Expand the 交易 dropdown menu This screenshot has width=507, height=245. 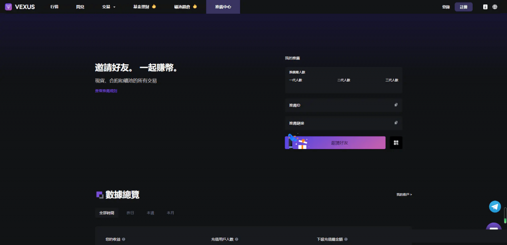coord(109,7)
